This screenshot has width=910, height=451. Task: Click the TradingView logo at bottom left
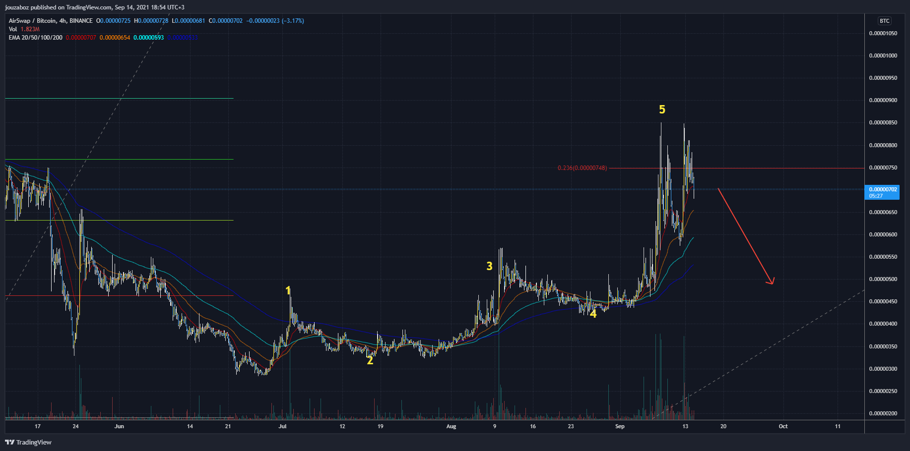[x=28, y=442]
